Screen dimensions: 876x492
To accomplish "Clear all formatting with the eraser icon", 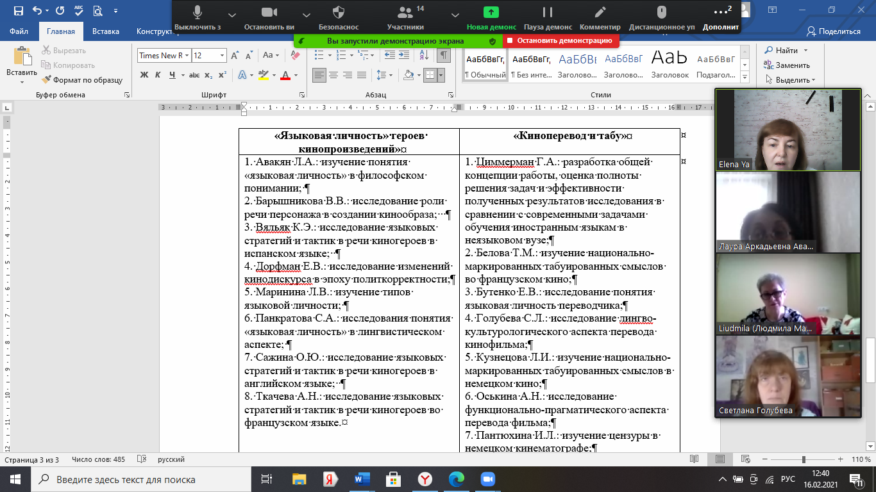I will pos(294,56).
